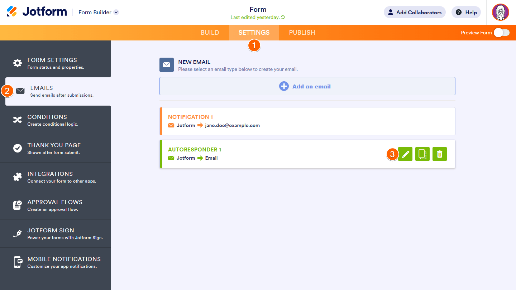Click the revision history icon beside Last edited

283,18
